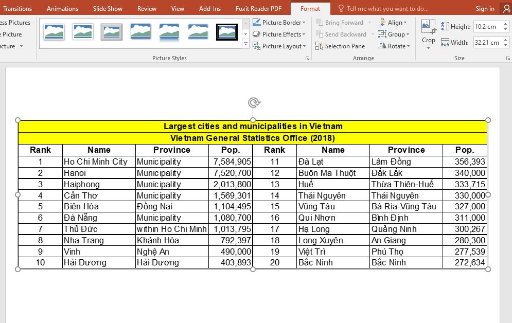Open the Selection Pane
The width and height of the screenshot is (512, 323).
point(340,46)
